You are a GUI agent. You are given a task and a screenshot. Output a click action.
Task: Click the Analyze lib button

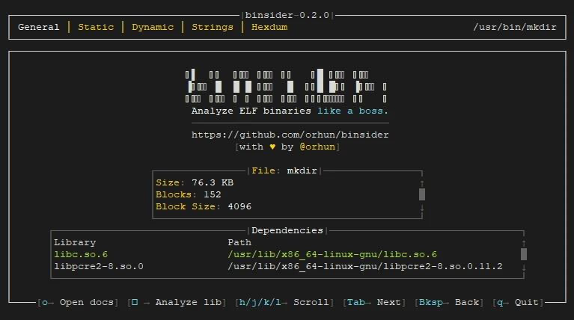[x=176, y=302]
